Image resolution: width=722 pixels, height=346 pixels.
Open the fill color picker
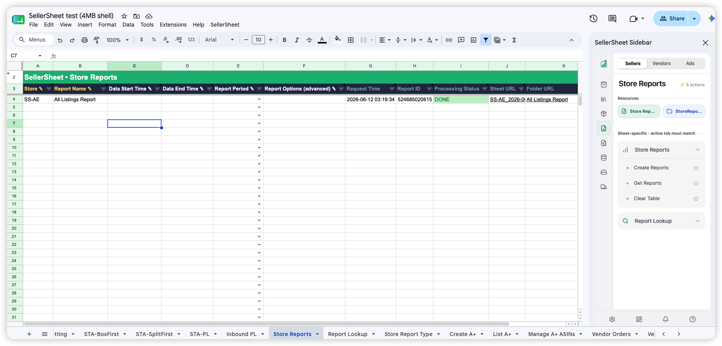pyautogui.click(x=338, y=40)
